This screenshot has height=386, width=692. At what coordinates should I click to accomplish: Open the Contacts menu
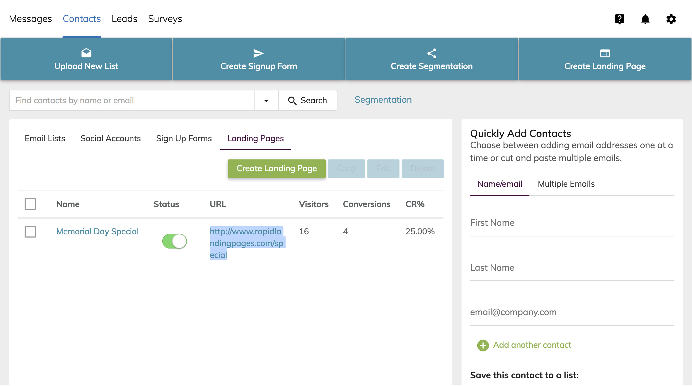(82, 19)
